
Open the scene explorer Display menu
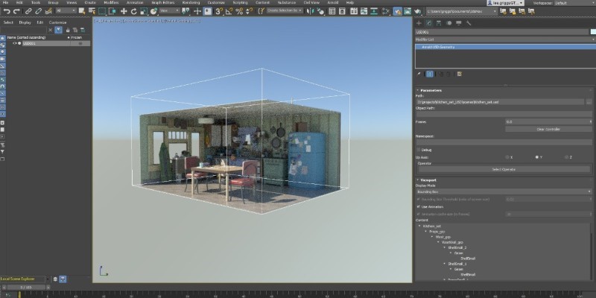pyautogui.click(x=25, y=22)
